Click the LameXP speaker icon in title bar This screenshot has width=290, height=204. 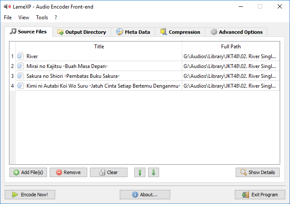click(7, 7)
